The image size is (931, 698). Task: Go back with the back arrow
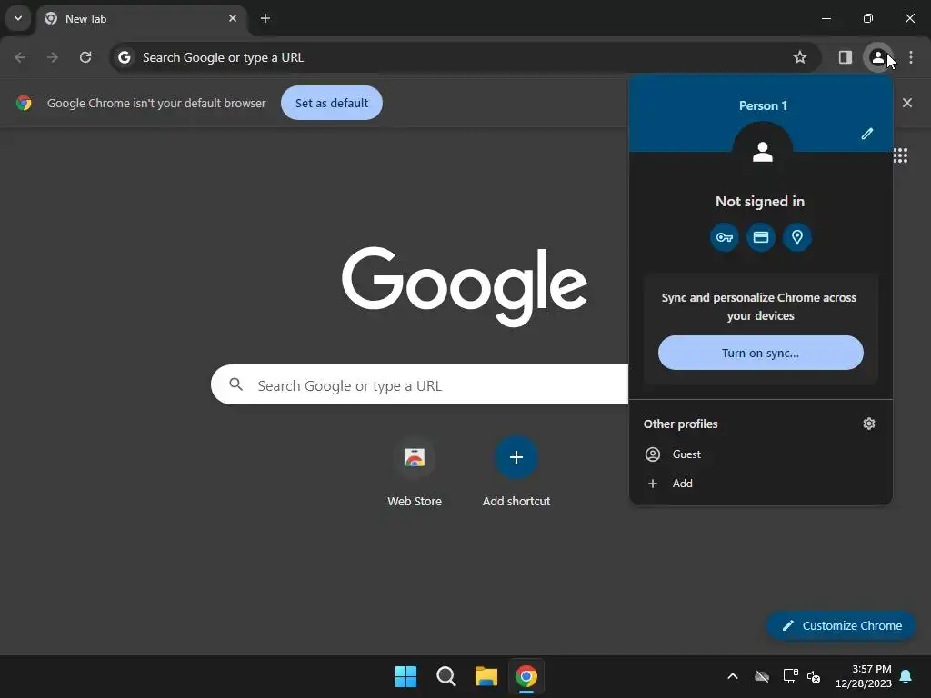click(x=20, y=57)
